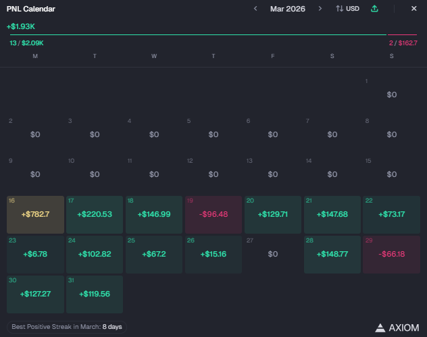Click the March 8 day with $0
The image size is (427, 337).
(x=392, y=135)
